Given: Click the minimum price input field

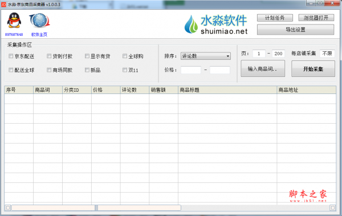Looking at the screenshot, I should [191, 70].
